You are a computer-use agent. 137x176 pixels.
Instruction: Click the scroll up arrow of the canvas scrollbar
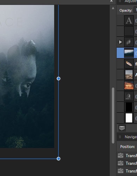point(113,8)
